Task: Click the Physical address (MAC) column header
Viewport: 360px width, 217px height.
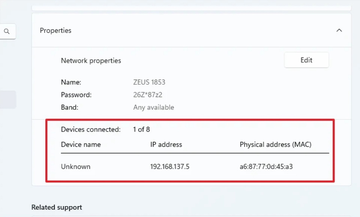Action: click(276, 144)
